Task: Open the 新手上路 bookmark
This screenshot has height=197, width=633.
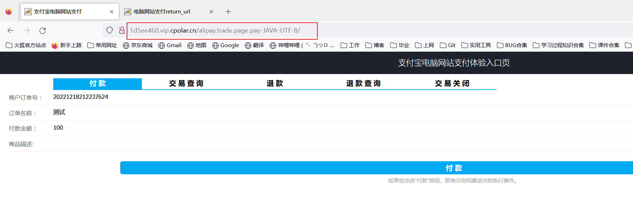Action: 67,45
